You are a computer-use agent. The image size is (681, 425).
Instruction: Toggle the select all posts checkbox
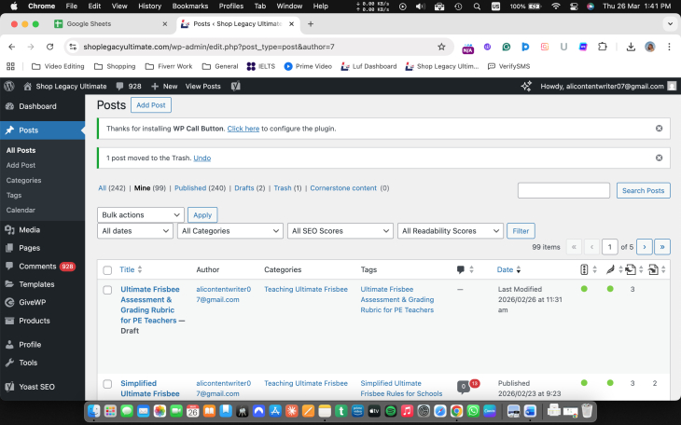[x=107, y=270]
